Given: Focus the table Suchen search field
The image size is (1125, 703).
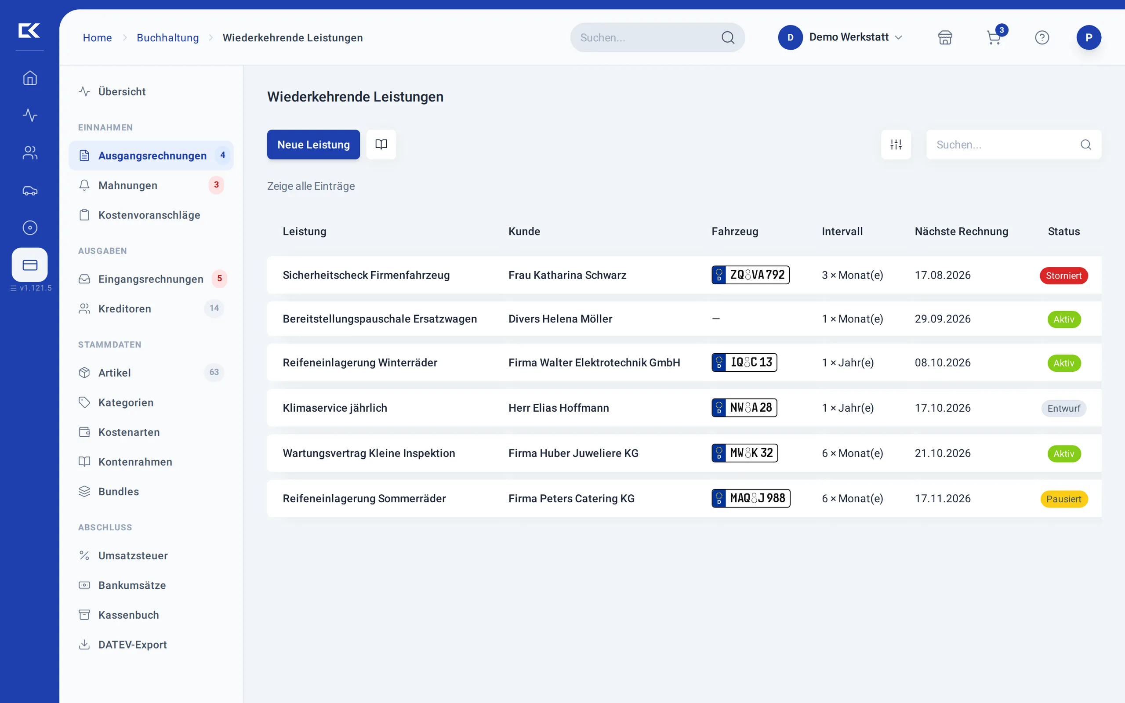Looking at the screenshot, I should [1013, 145].
